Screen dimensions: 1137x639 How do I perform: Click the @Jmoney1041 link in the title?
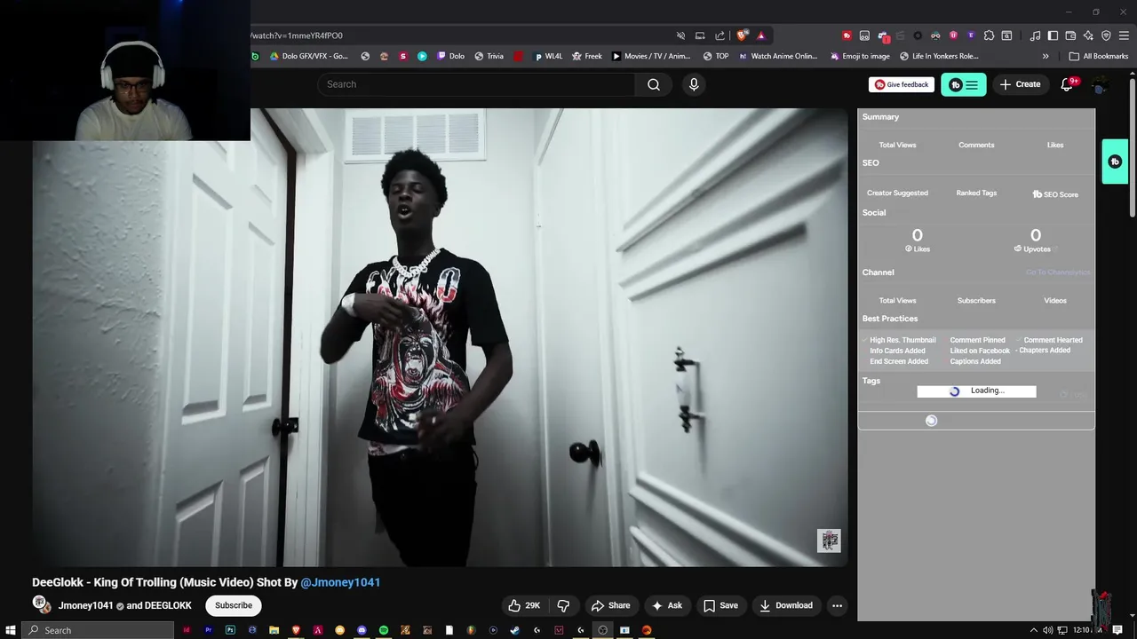click(340, 582)
